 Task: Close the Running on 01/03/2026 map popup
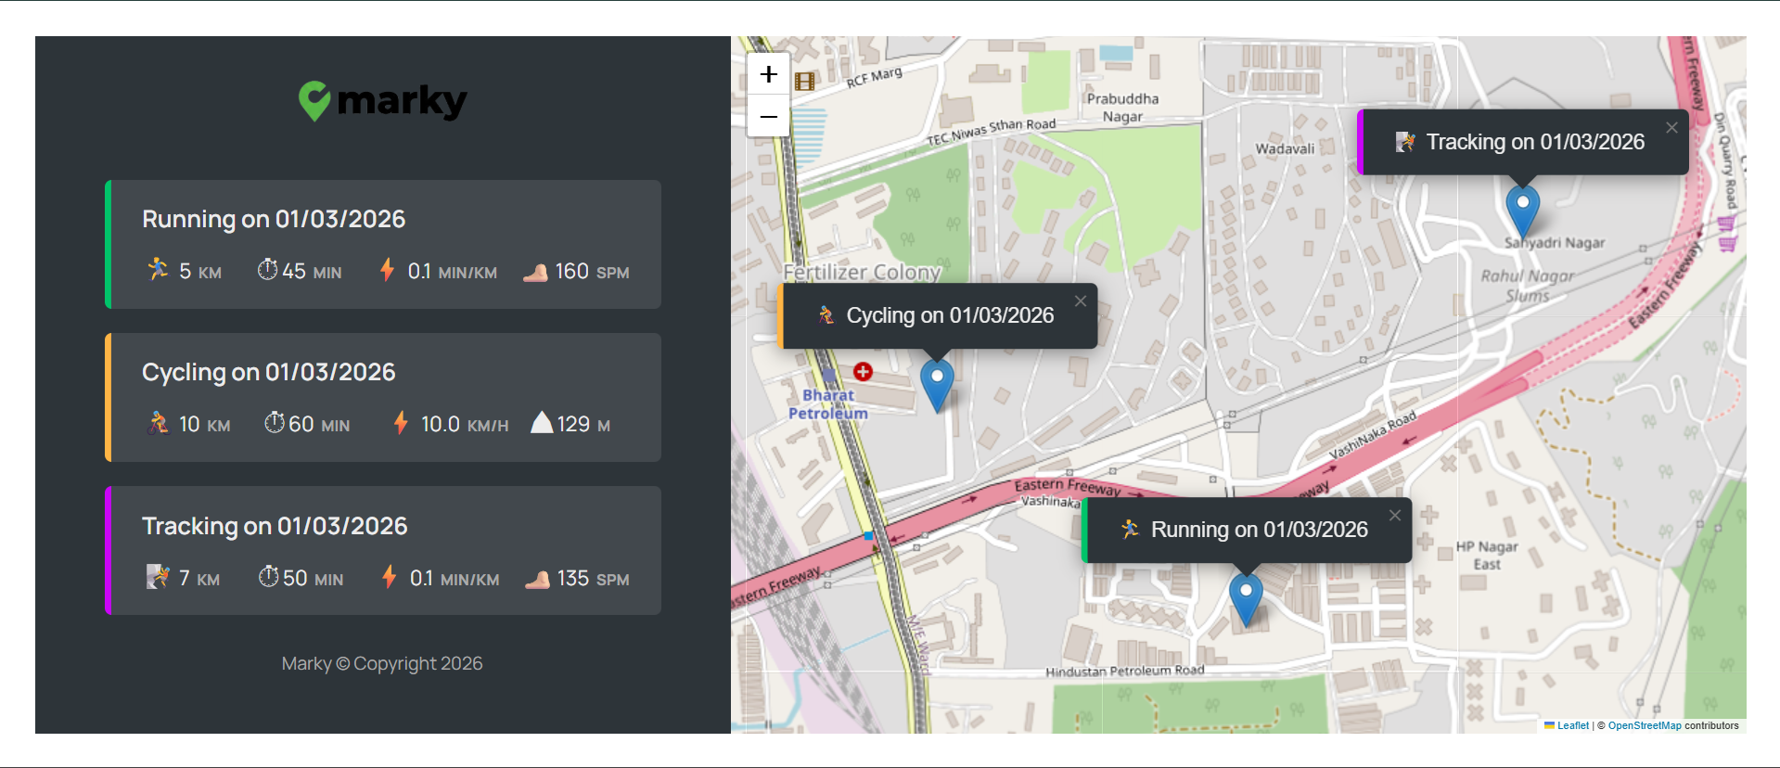click(x=1395, y=516)
